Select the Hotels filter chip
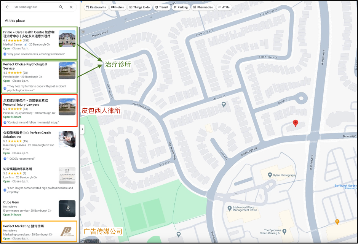This screenshot has width=358, height=244. click(118, 7)
